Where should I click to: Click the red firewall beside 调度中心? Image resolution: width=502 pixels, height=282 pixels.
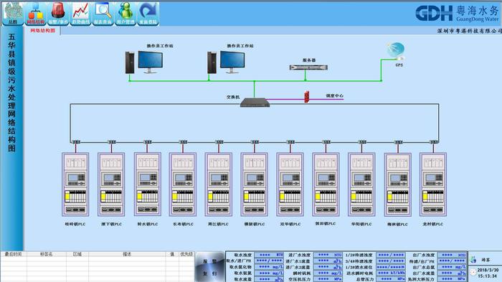[x=307, y=97]
